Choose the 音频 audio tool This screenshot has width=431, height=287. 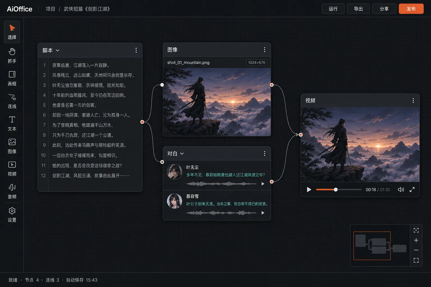(x=12, y=191)
